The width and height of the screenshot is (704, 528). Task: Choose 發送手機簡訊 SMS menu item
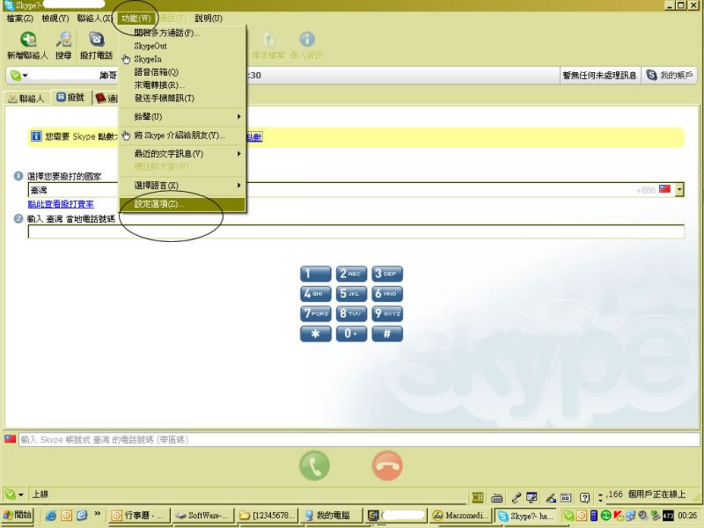click(x=182, y=98)
